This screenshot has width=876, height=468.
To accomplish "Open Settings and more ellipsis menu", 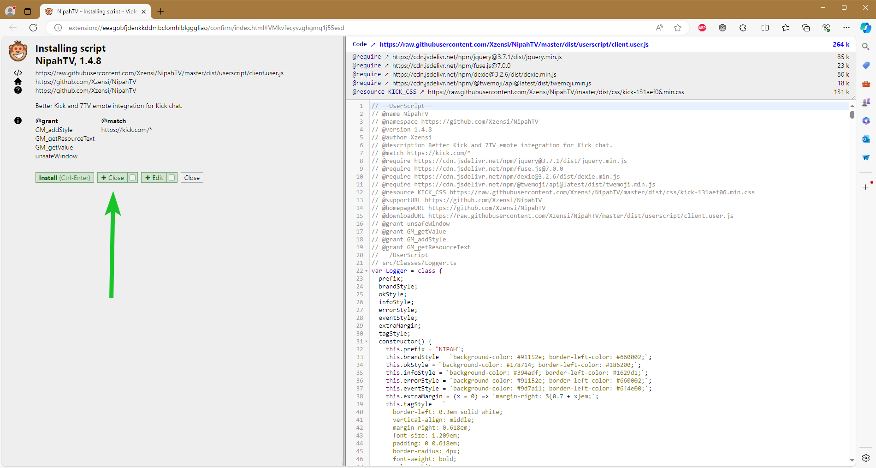I will click(x=846, y=28).
